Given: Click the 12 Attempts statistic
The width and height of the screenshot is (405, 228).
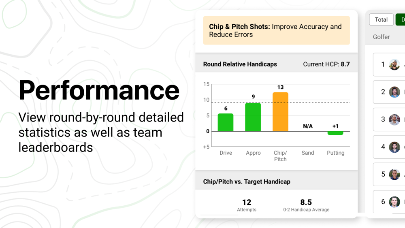Looking at the screenshot, I should tap(247, 205).
